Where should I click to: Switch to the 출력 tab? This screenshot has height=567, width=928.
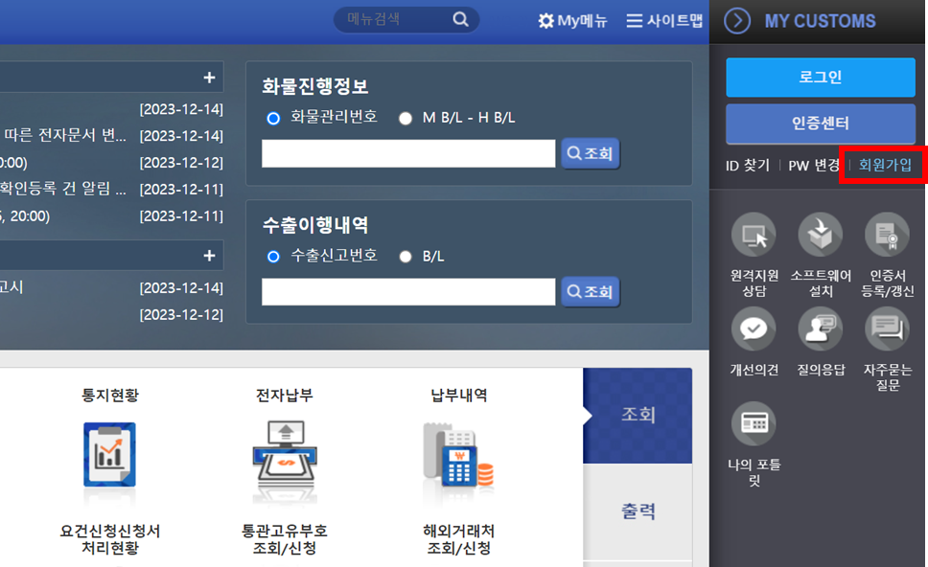coord(640,510)
